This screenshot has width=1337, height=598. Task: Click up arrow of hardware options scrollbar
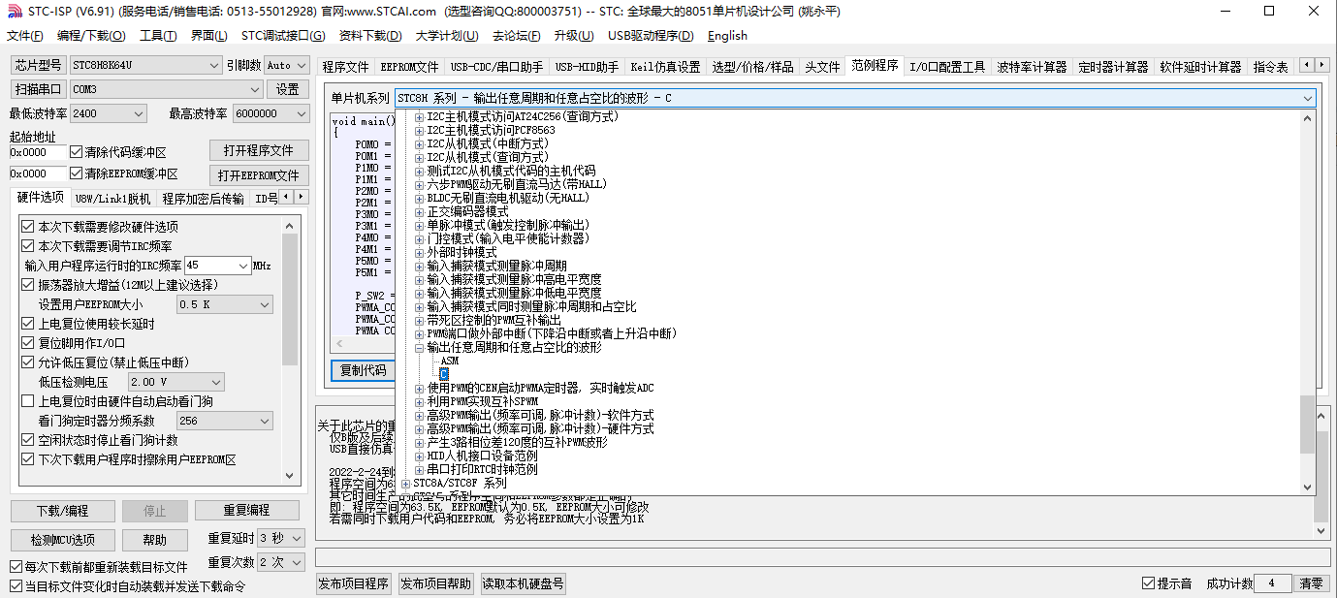pyautogui.click(x=290, y=224)
